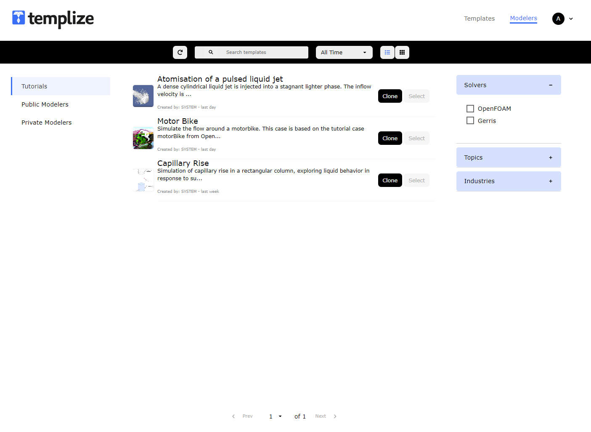Click the Search templates field
This screenshot has height=432, width=591.
[x=252, y=52]
